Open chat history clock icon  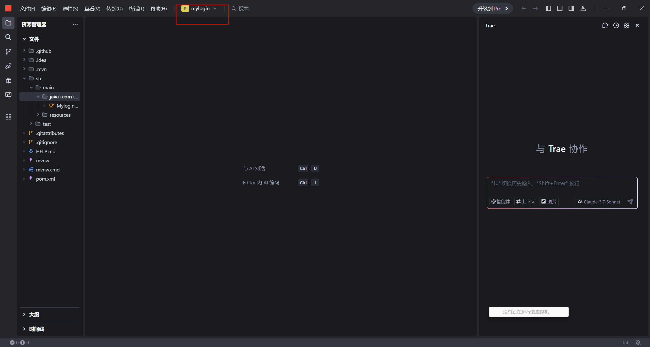click(616, 26)
